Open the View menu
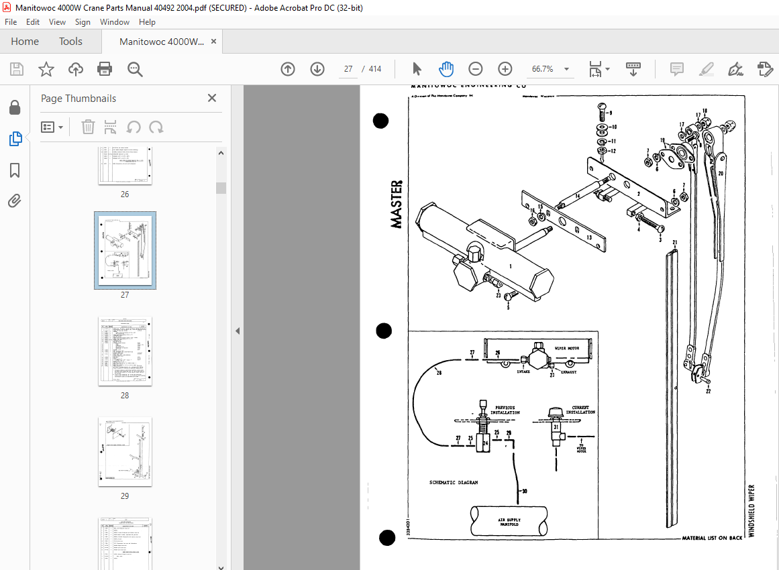This screenshot has width=779, height=570. [57, 22]
